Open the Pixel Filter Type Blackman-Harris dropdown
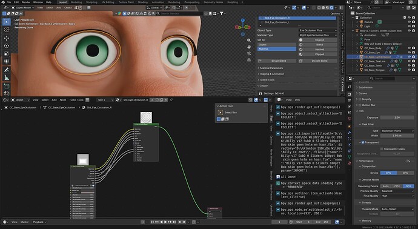The image size is (418, 229). pos(397,131)
